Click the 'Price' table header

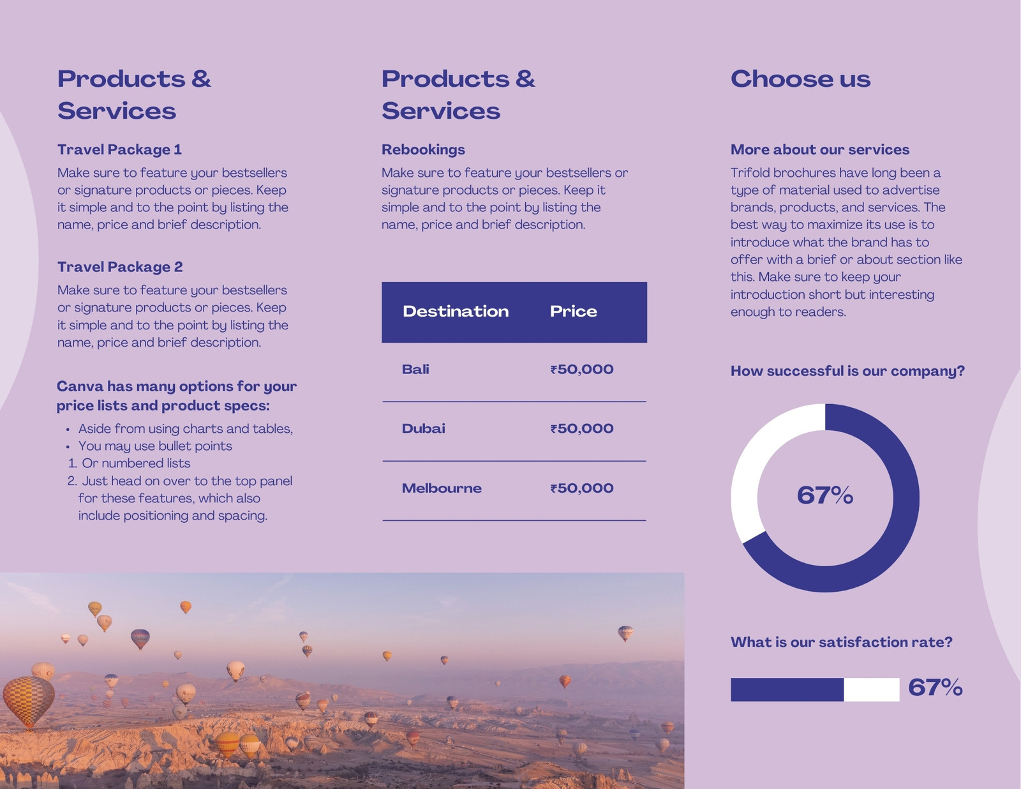coord(574,312)
